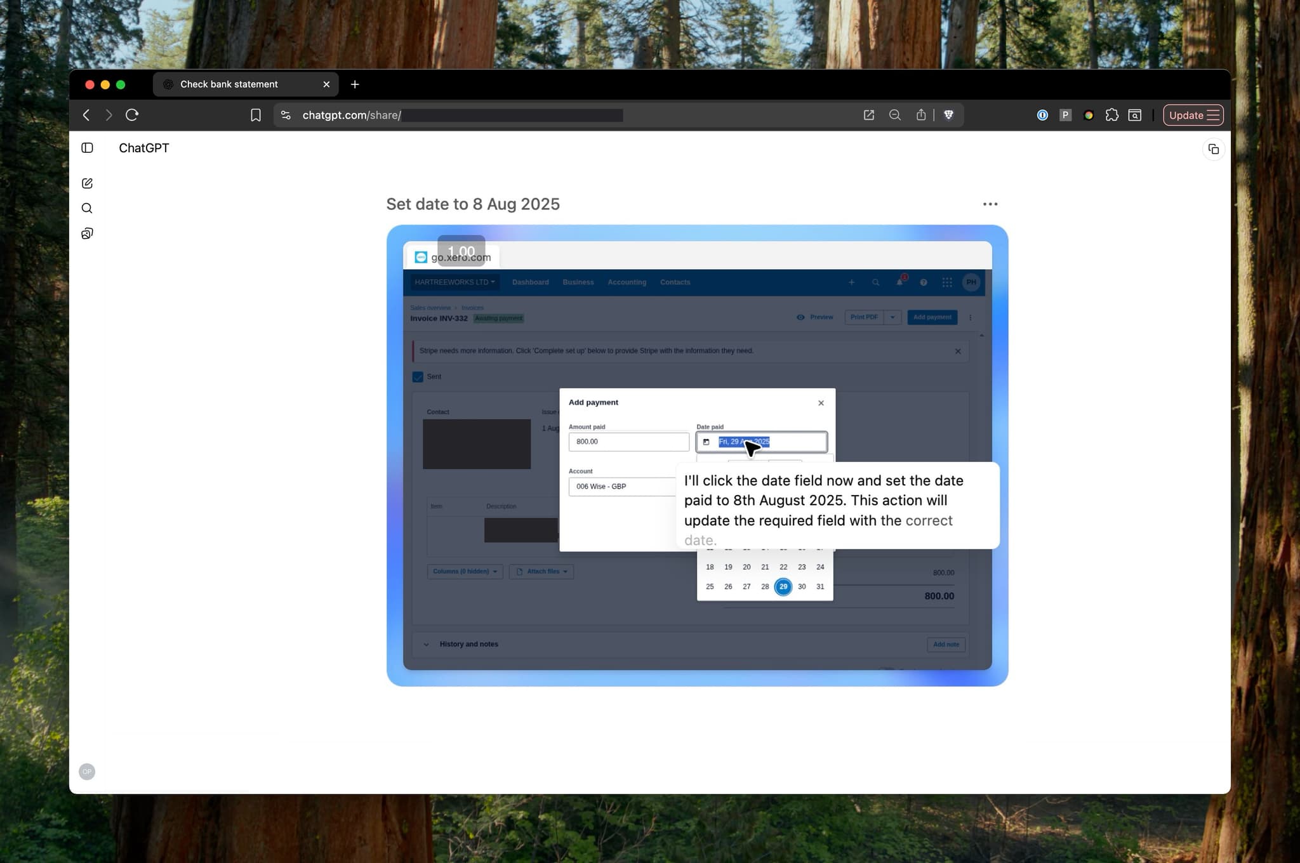Open the Xero help question-mark icon
This screenshot has width=1300, height=863.
[924, 282]
